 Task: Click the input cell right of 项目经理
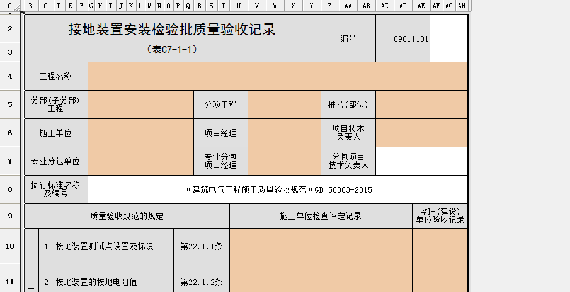284,133
